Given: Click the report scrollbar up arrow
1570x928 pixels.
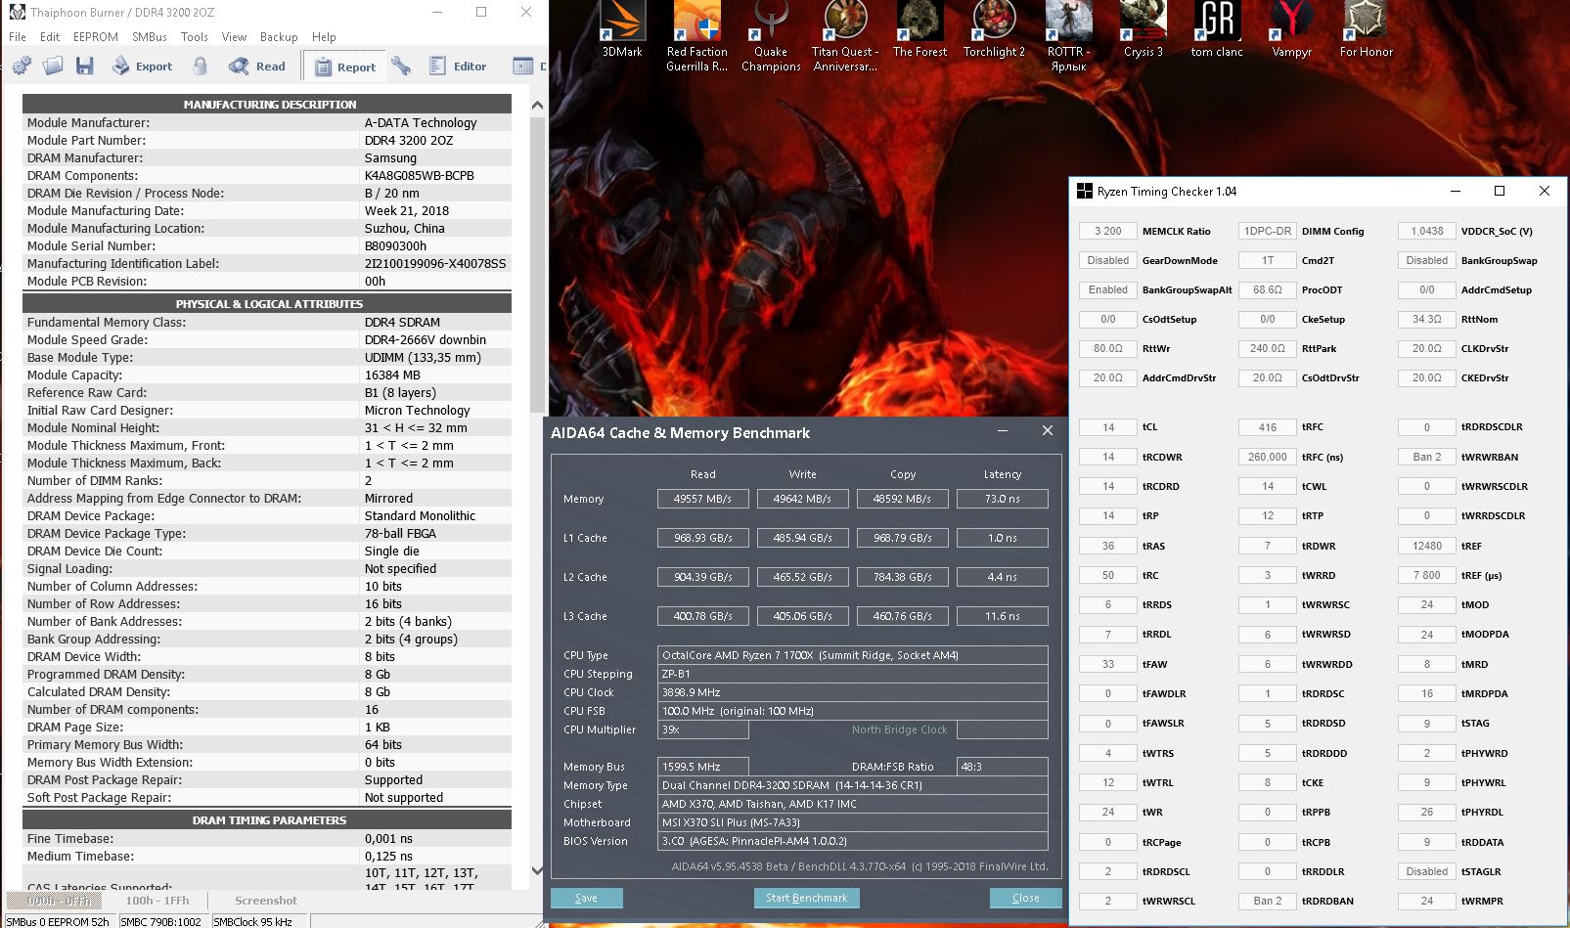Looking at the screenshot, I should 537,105.
